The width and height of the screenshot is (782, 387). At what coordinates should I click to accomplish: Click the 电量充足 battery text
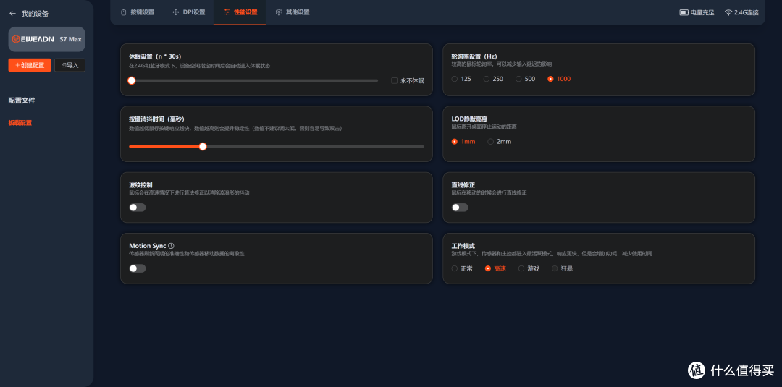pyautogui.click(x=702, y=12)
